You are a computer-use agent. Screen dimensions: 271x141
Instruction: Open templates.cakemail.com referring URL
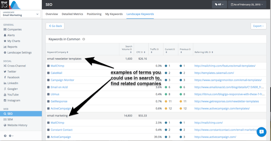[214, 73]
